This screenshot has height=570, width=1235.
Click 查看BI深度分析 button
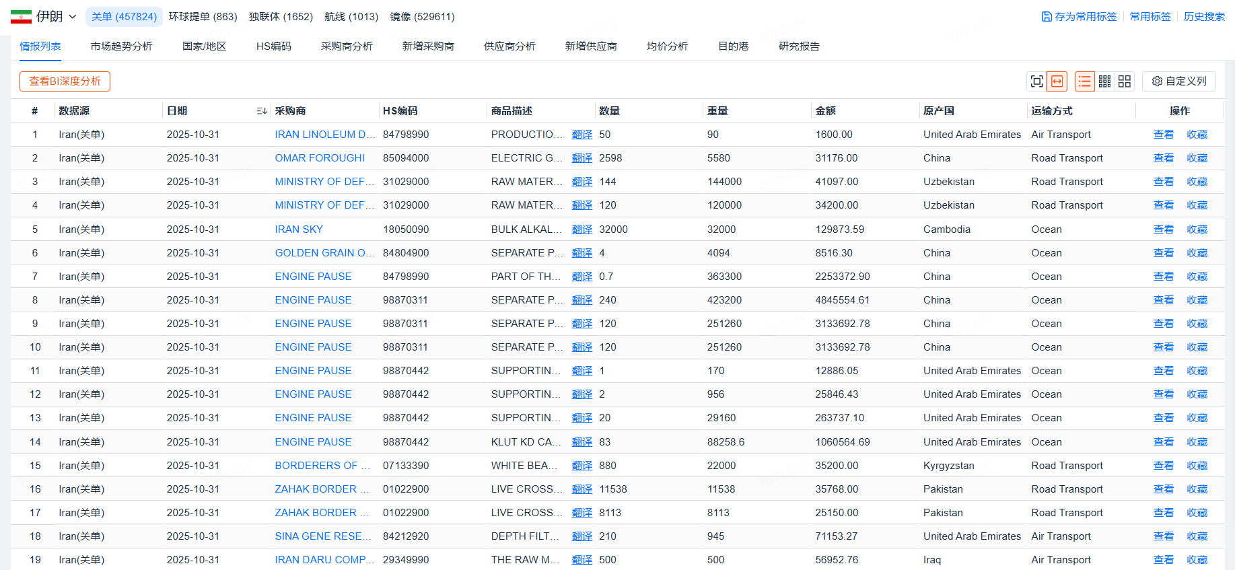coord(65,81)
